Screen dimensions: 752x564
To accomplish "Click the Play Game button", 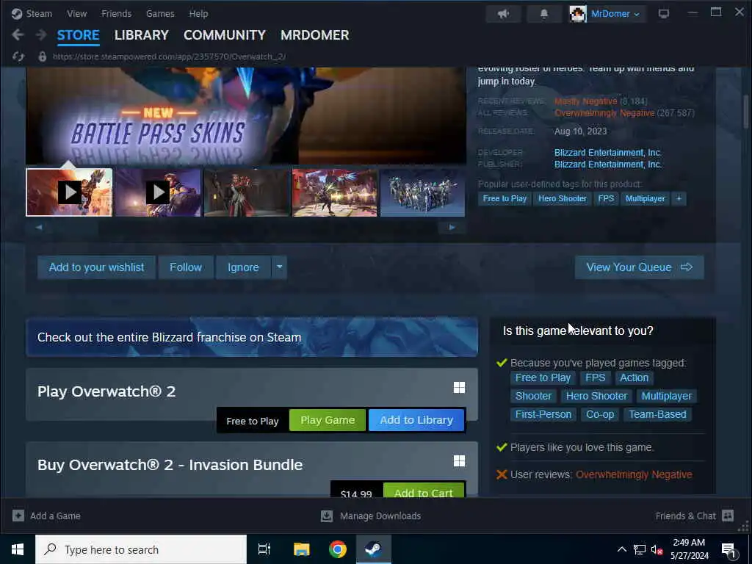I will click(328, 420).
